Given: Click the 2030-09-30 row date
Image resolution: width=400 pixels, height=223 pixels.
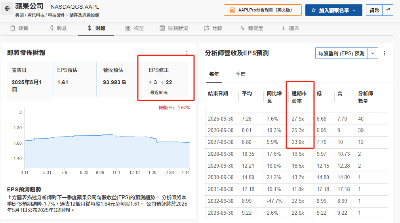Looking at the screenshot, I should pos(221,178).
